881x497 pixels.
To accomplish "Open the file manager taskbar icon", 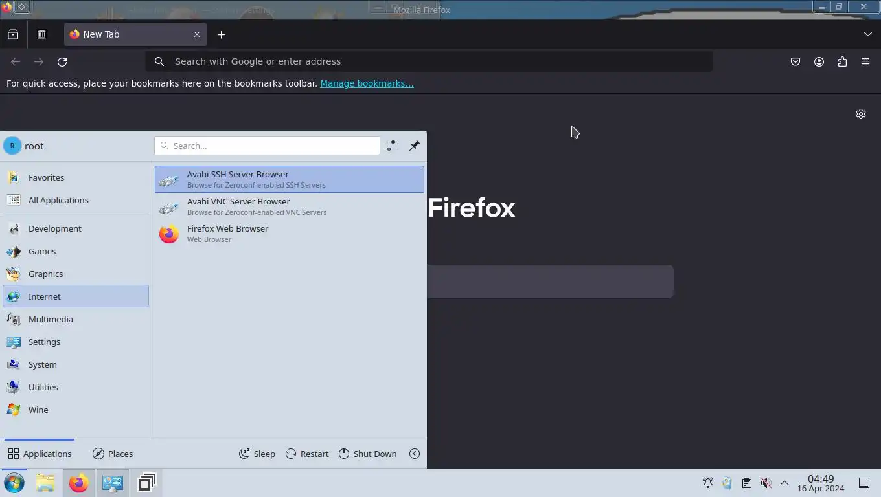I will pyautogui.click(x=45, y=483).
